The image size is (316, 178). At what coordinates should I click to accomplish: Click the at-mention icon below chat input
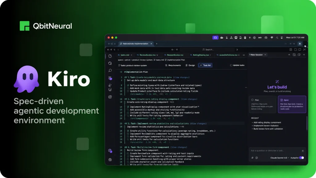point(256,158)
